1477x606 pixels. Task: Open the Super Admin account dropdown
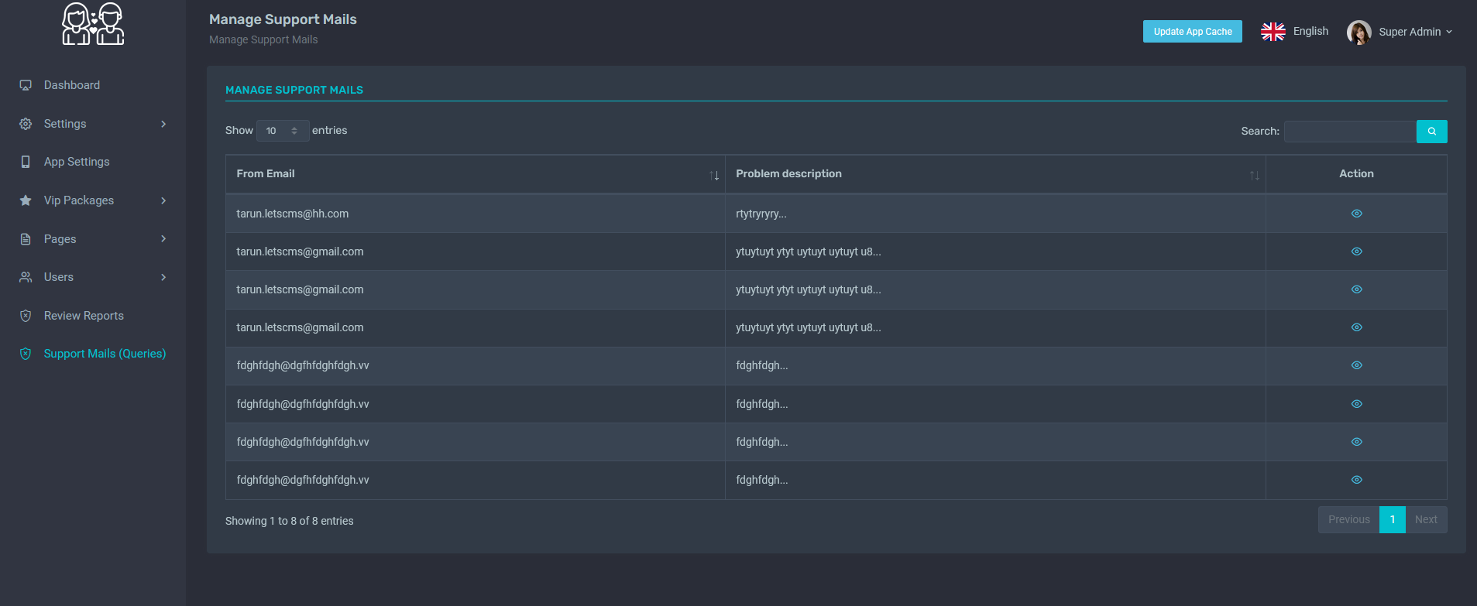coord(1414,32)
